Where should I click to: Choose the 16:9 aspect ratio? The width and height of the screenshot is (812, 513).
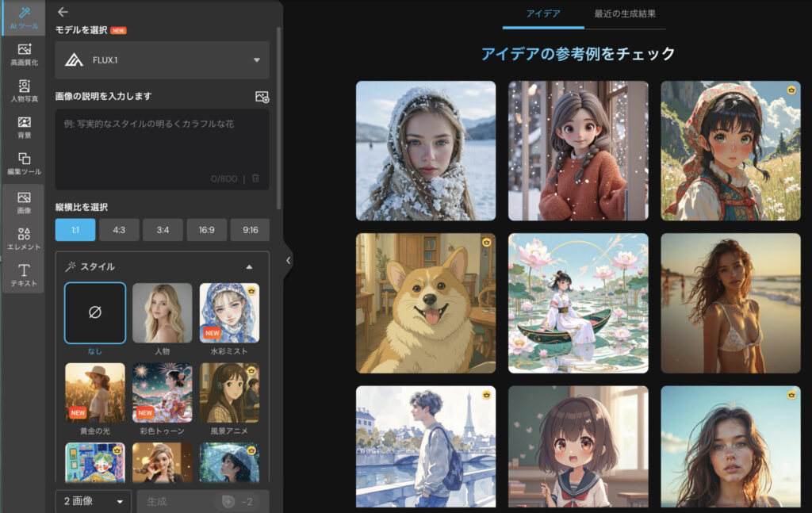pos(206,230)
